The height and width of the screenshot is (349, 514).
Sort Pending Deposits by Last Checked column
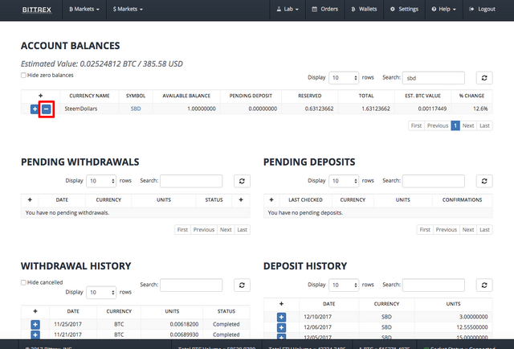(305, 199)
